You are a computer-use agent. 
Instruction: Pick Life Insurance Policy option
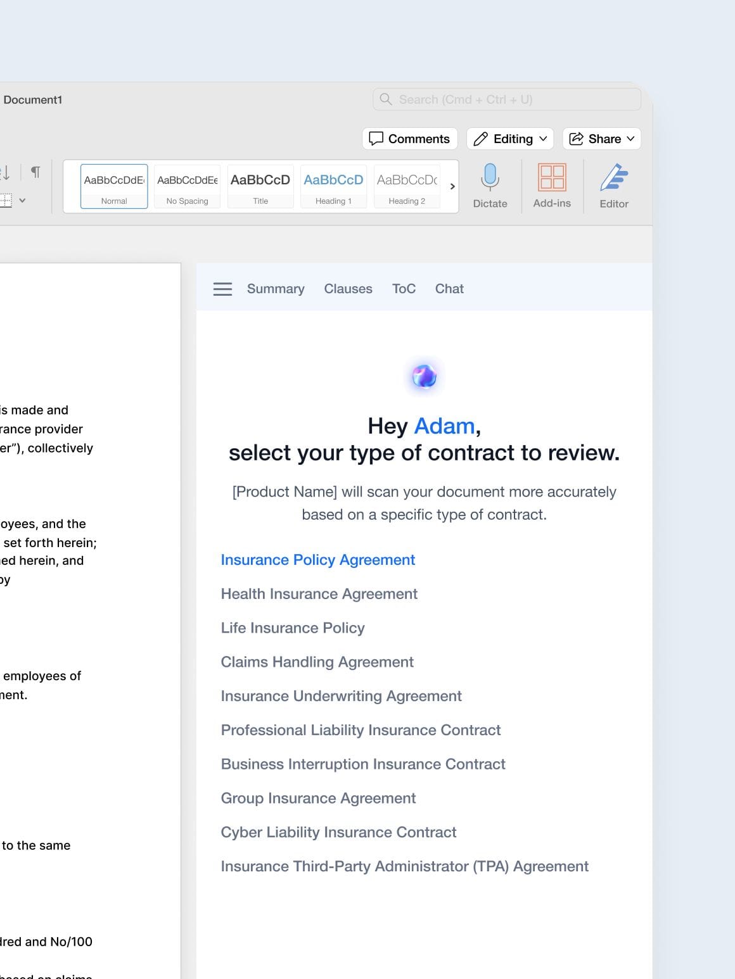(x=293, y=628)
